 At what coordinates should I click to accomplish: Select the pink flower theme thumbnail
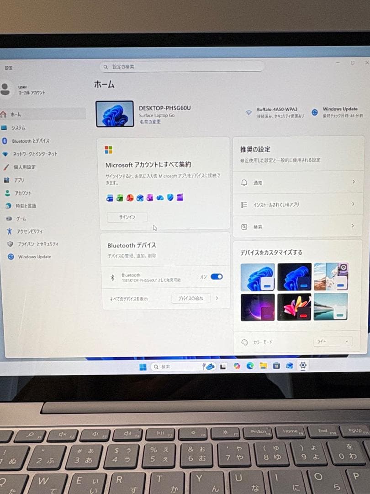(x=294, y=307)
